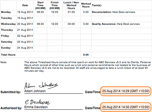Click the Worked Hours column header
The height and width of the screenshot is (112, 152).
(x=86, y=5)
